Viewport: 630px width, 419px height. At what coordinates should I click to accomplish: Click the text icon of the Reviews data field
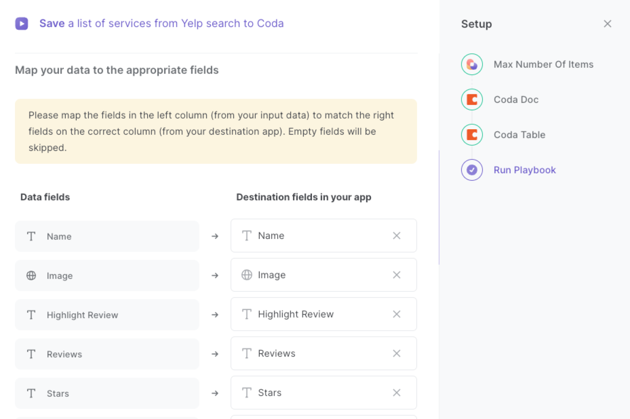click(x=31, y=354)
